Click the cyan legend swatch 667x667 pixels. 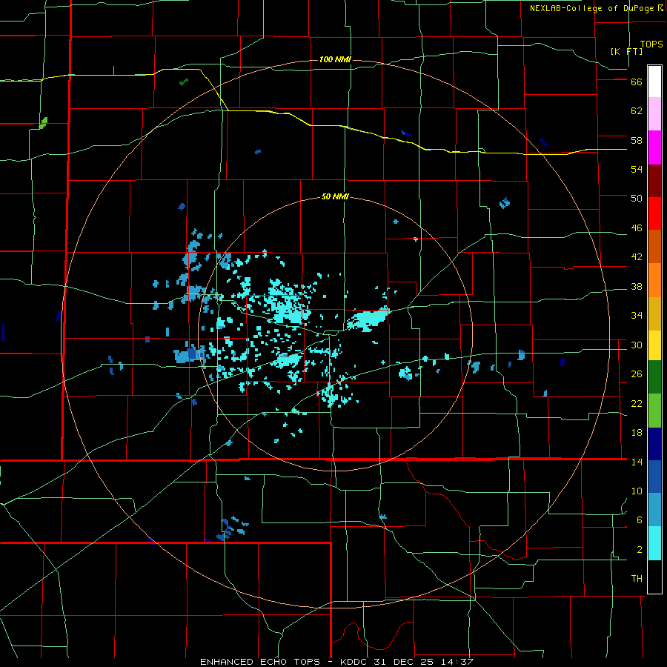click(x=654, y=543)
